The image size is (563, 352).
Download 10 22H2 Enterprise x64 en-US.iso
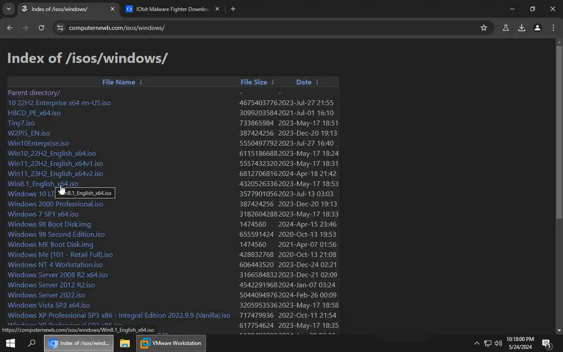(x=59, y=103)
